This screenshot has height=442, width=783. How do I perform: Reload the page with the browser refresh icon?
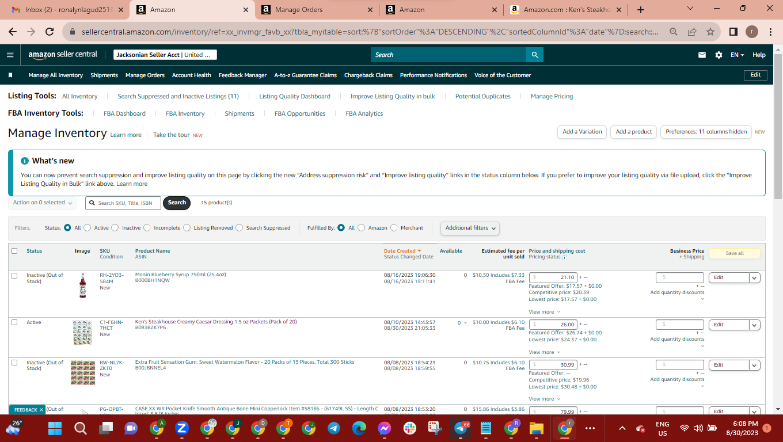pyautogui.click(x=50, y=32)
